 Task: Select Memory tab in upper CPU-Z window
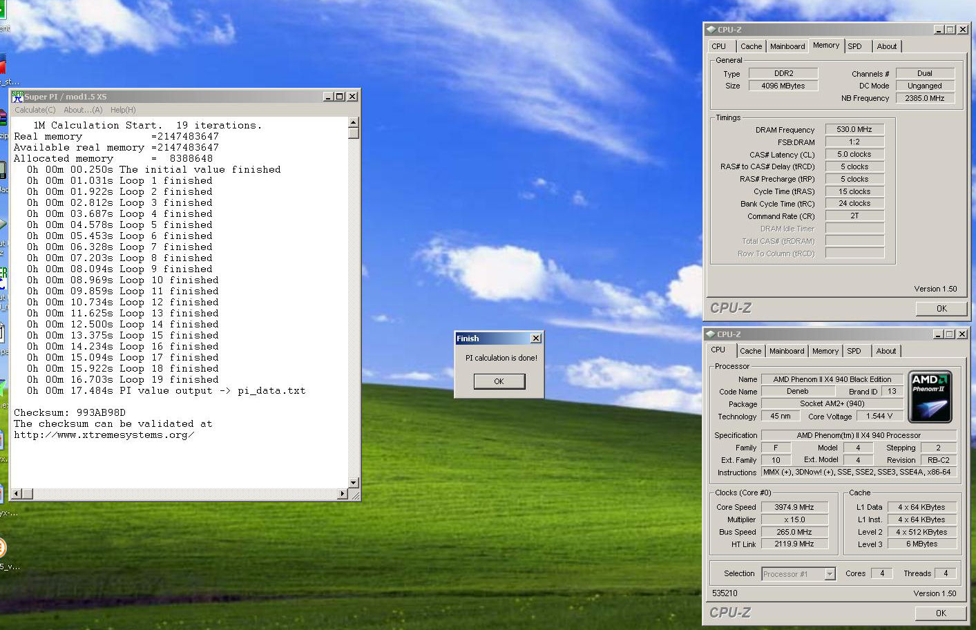tap(826, 46)
